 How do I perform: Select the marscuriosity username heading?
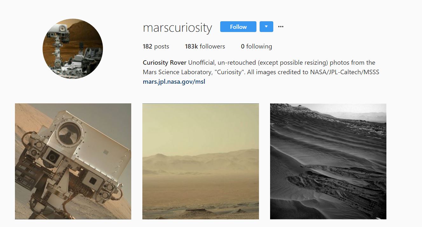[177, 28]
